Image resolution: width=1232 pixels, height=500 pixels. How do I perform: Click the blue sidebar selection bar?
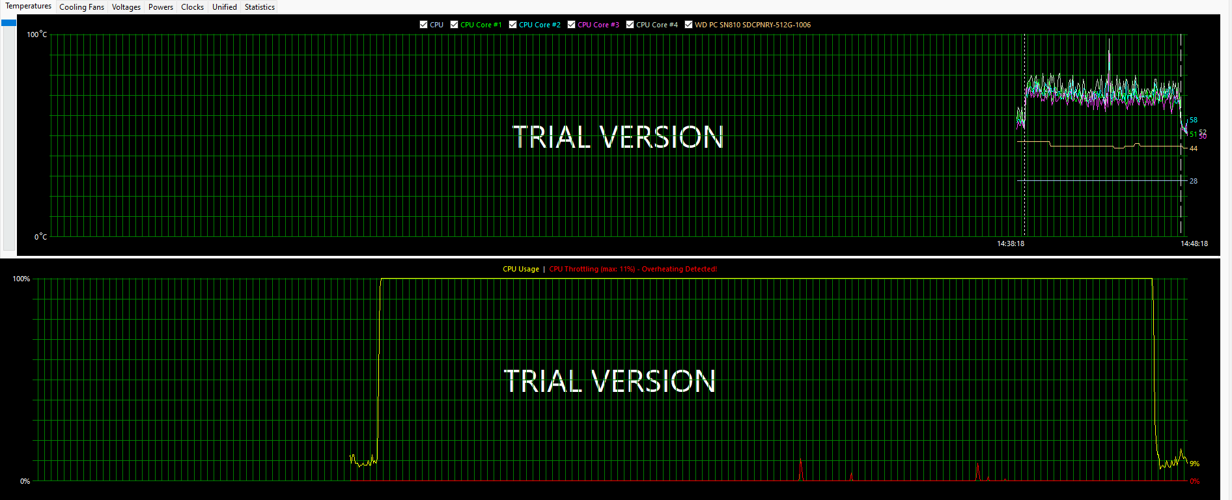click(8, 23)
